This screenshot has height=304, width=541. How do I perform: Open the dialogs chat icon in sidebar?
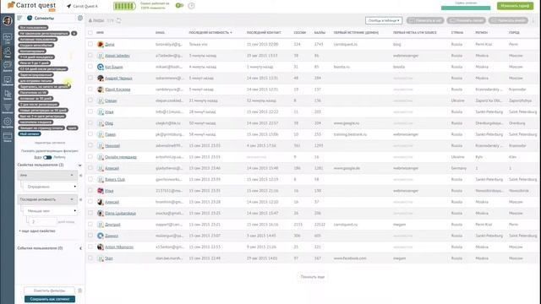point(8,66)
